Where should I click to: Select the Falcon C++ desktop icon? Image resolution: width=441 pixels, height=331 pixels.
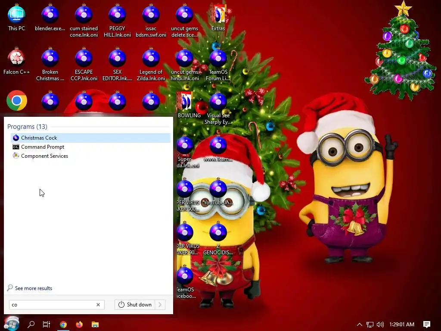point(17,61)
